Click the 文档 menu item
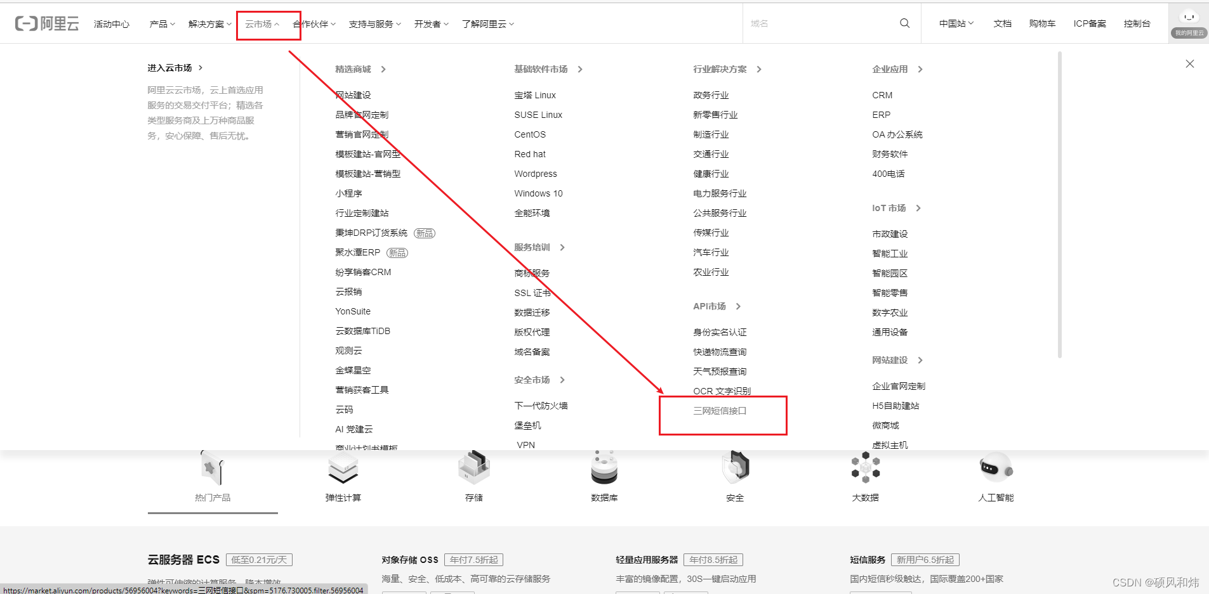The height and width of the screenshot is (594, 1209). coord(1002,23)
